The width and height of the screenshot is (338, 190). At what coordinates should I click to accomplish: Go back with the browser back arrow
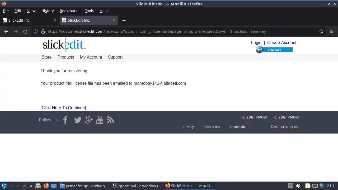click(x=6, y=31)
